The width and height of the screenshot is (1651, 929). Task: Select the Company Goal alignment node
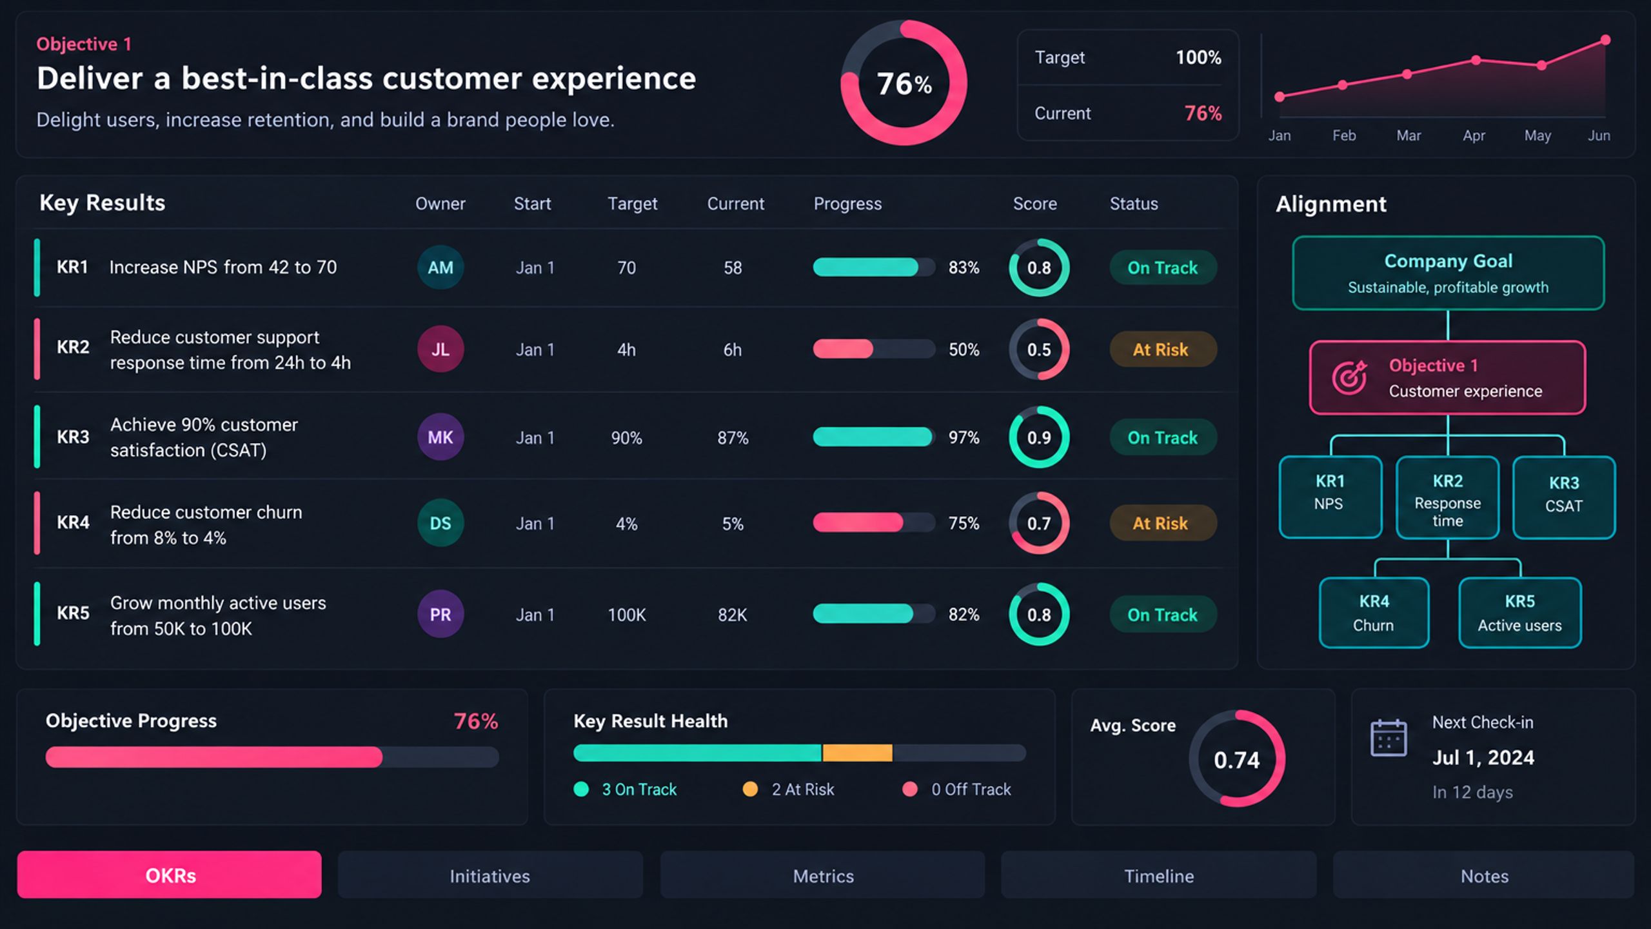[x=1448, y=273]
